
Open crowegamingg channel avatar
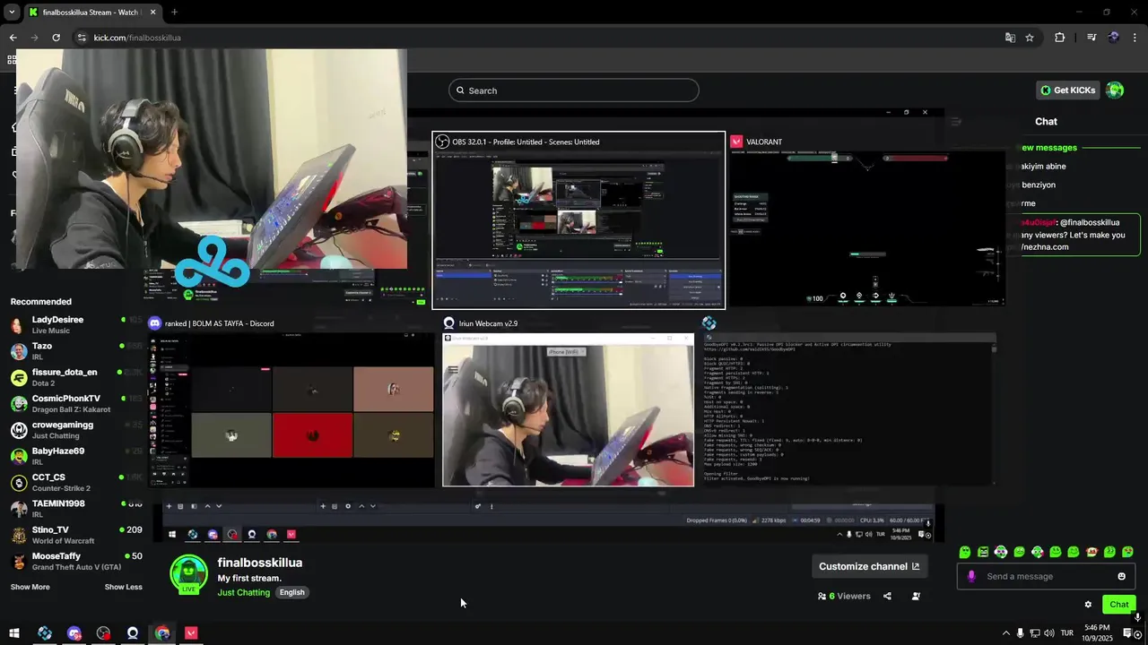click(18, 430)
